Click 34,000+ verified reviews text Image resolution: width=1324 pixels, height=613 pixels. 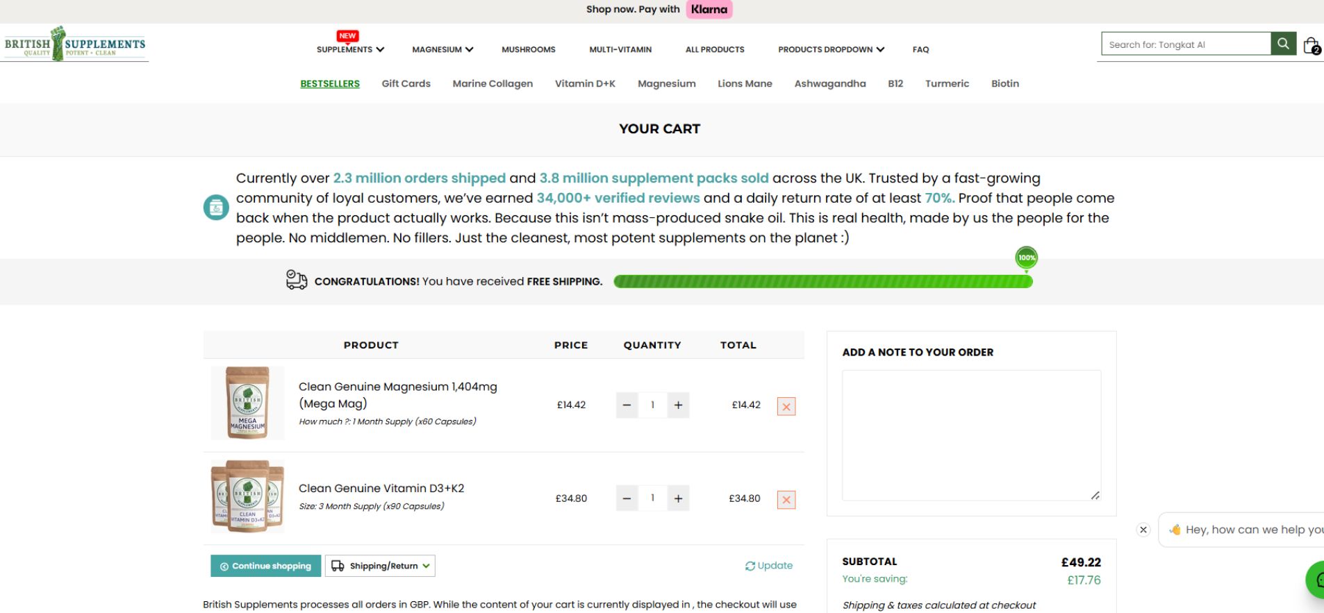[x=618, y=198]
